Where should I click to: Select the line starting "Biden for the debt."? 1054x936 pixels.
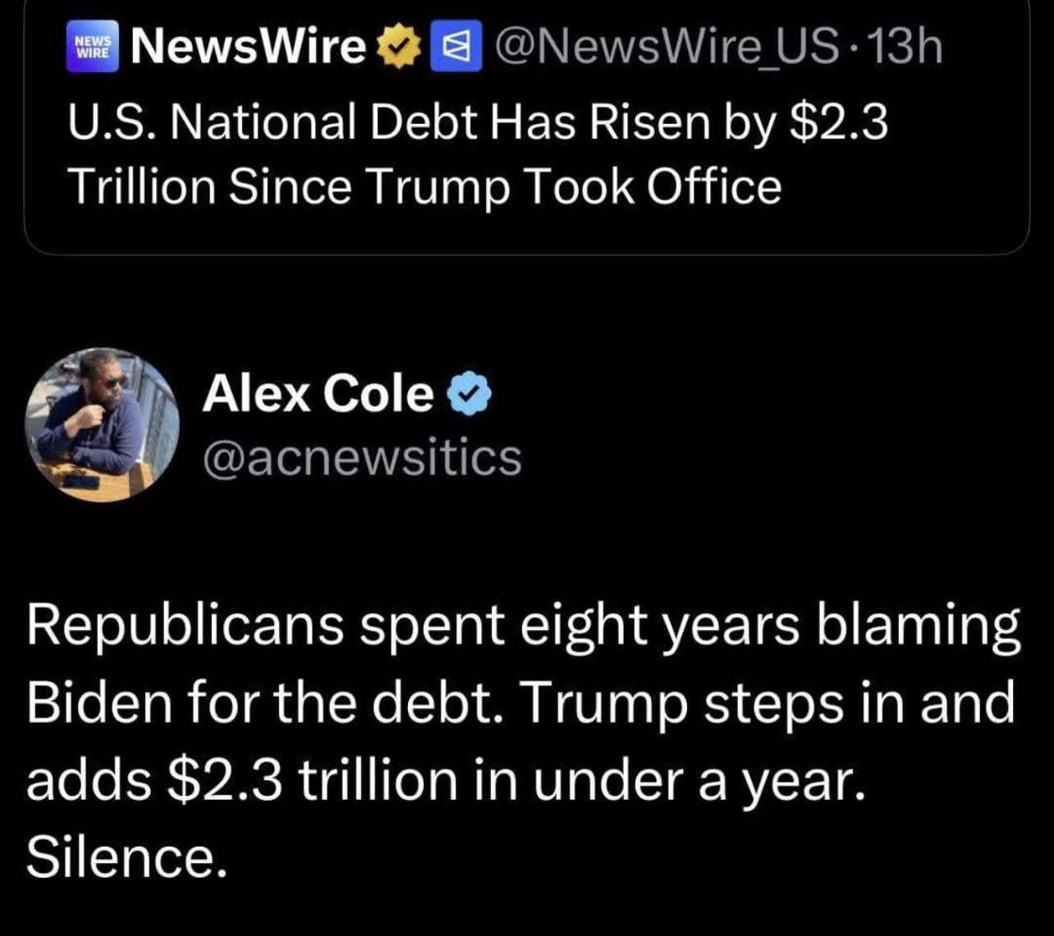click(x=520, y=701)
